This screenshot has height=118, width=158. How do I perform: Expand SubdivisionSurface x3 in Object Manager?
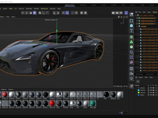click(x=137, y=18)
